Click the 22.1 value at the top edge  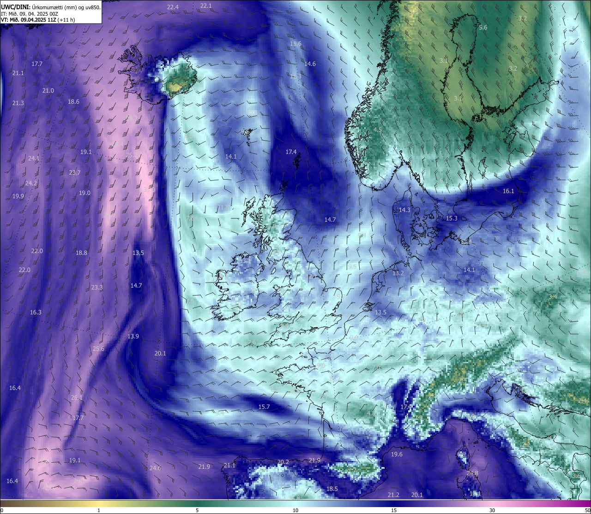(206, 6)
